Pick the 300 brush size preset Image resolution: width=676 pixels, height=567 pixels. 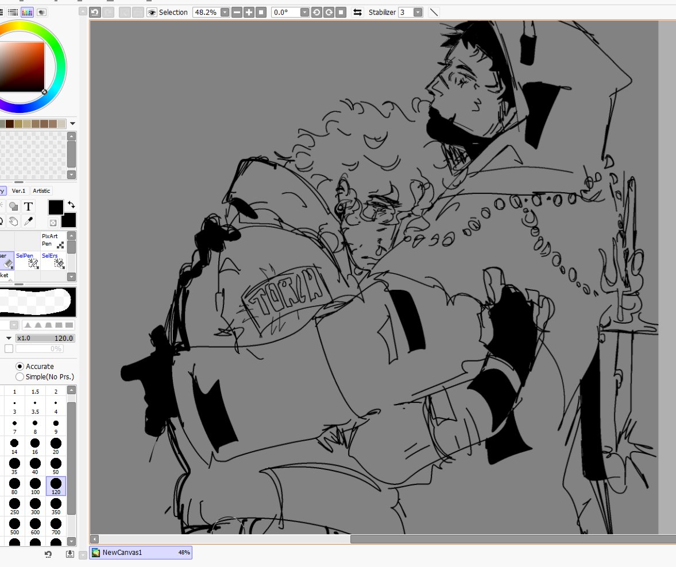pos(35,506)
